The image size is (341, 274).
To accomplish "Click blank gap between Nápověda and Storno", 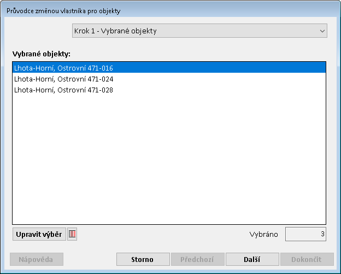I will coord(90,259).
